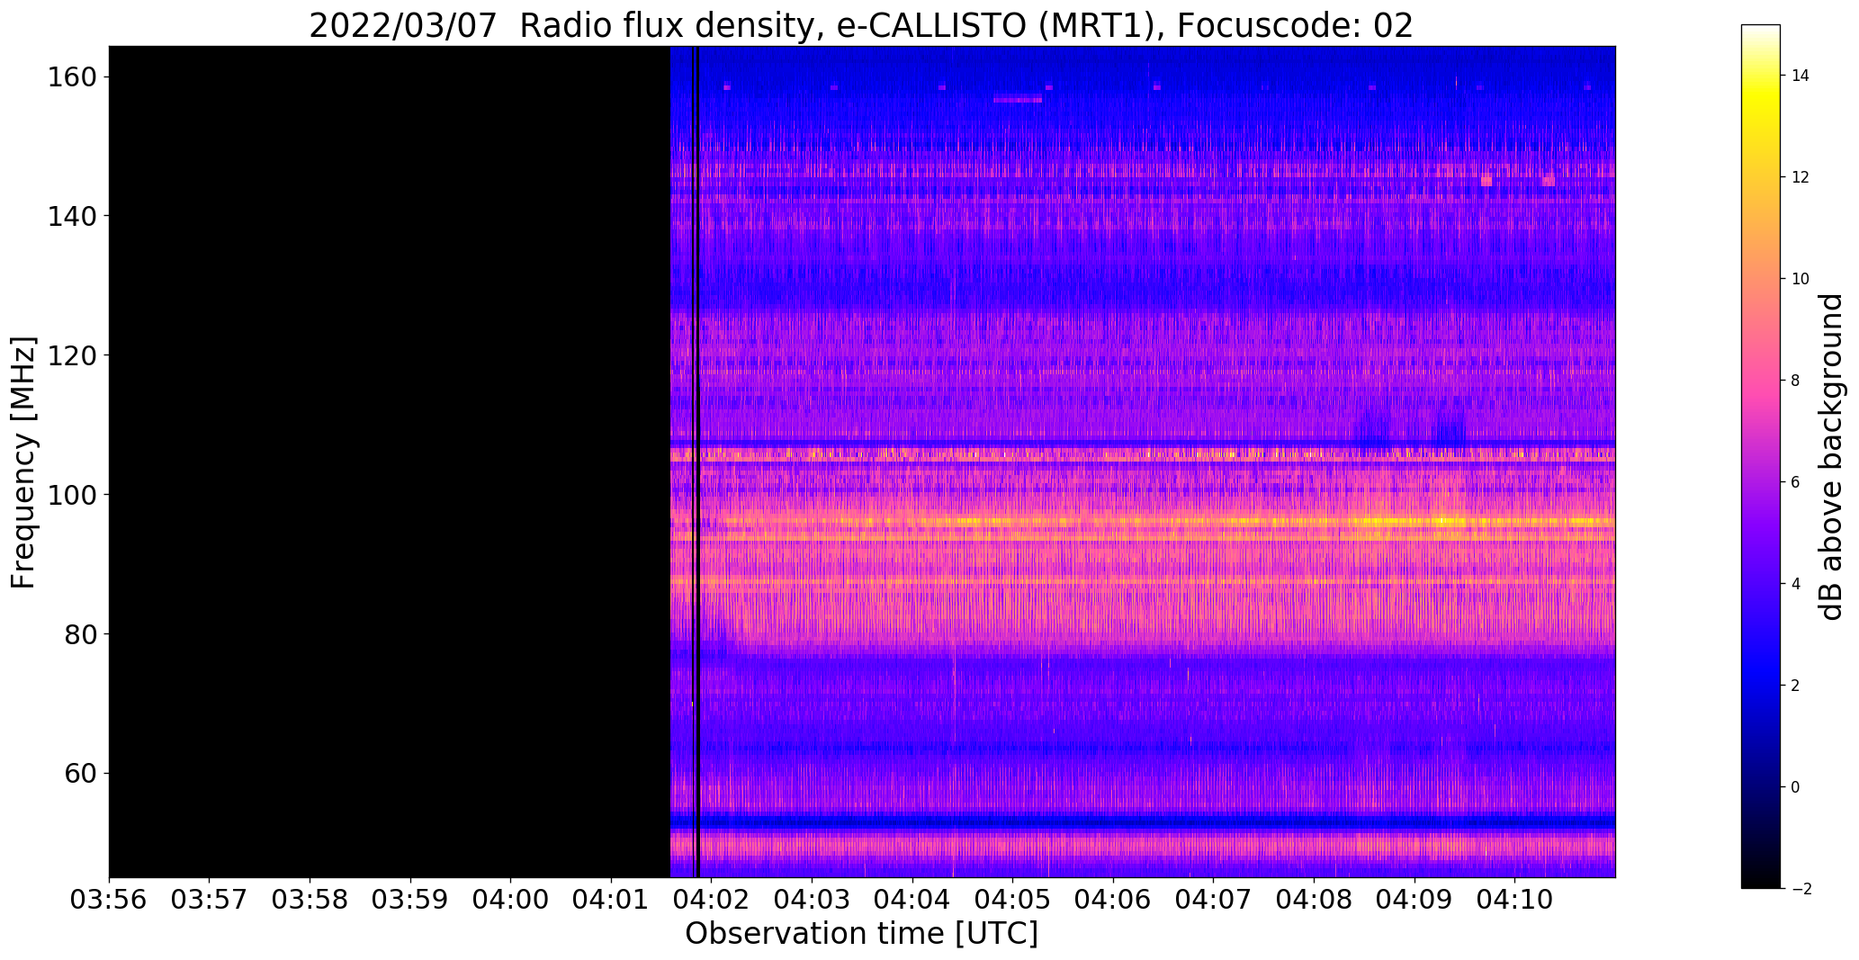Click the colorbar value 12

coord(1801,177)
